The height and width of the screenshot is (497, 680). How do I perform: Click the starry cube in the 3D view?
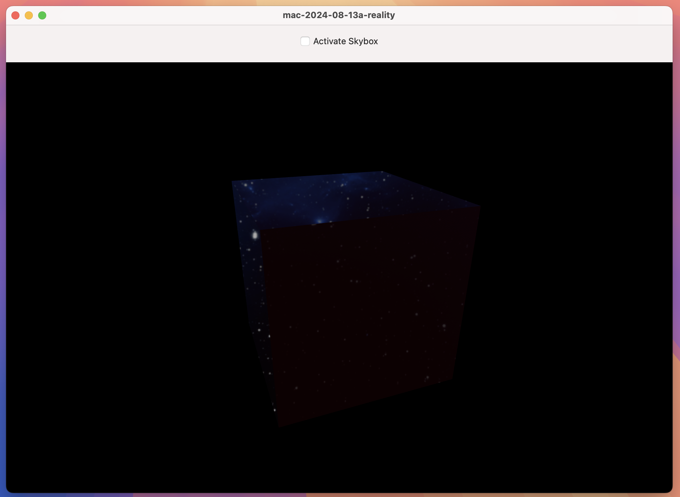[356, 299]
